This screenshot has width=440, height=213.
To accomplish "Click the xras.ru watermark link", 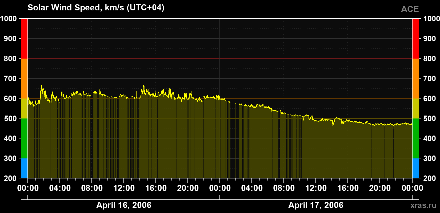I will (x=423, y=205).
